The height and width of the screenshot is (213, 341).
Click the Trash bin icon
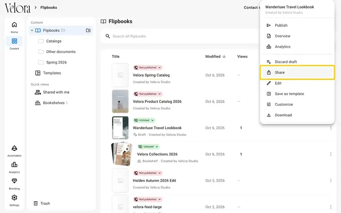36,204
